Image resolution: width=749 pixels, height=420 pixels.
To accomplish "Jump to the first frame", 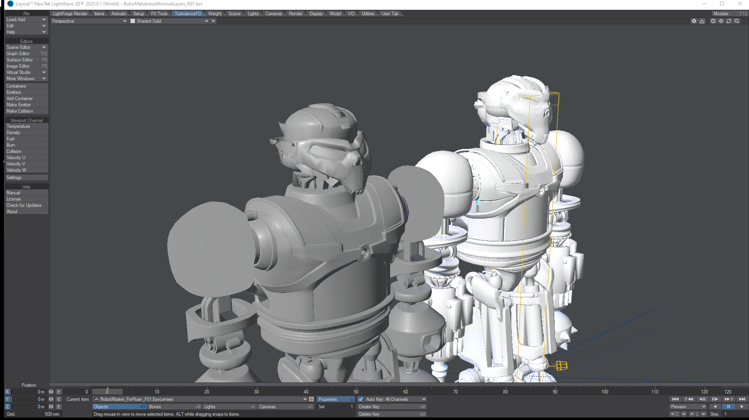I will [675, 399].
